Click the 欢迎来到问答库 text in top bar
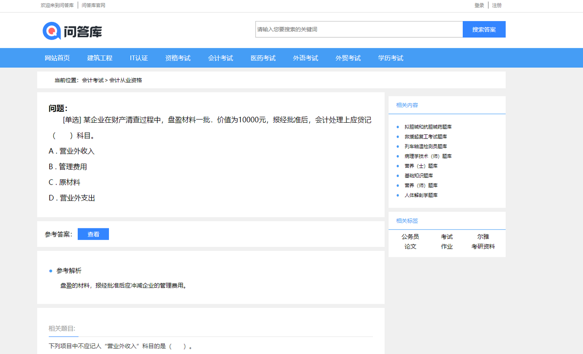This screenshot has width=583, height=354. pos(57,5)
